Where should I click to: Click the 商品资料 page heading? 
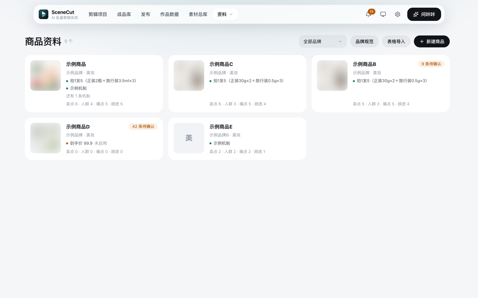tap(43, 42)
